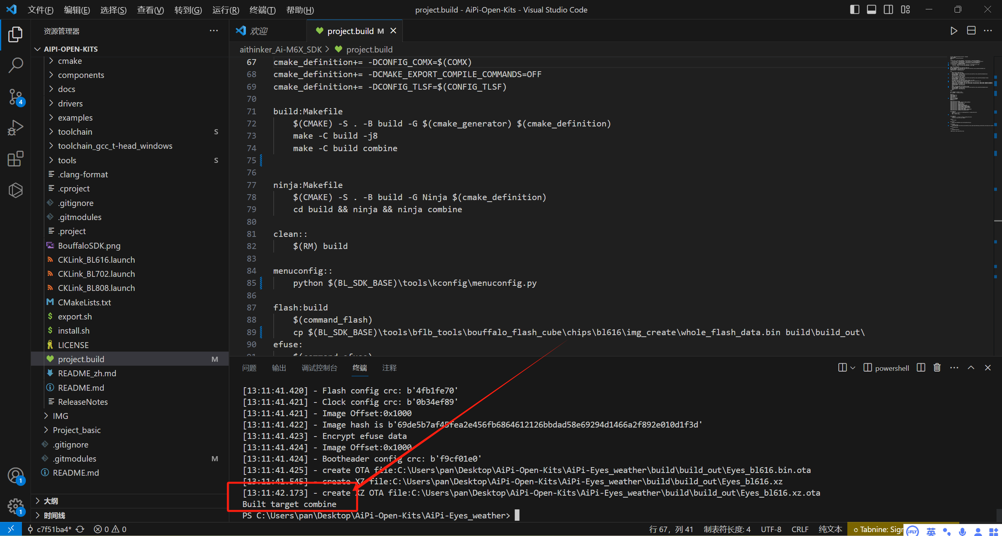Expand the toolchain_gcc_t-head_windows folder
The height and width of the screenshot is (536, 1002).
51,146
